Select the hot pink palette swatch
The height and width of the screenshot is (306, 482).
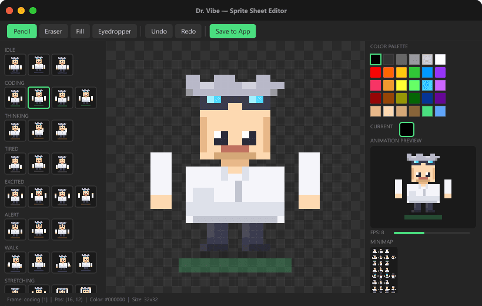pos(376,85)
